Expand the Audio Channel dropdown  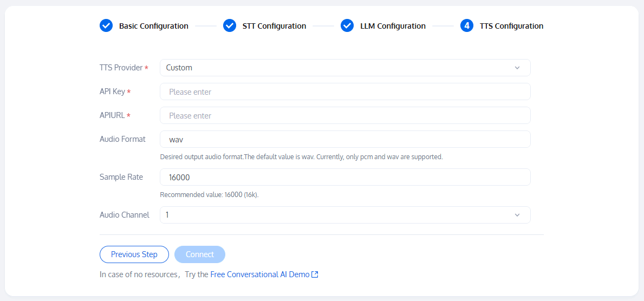tap(344, 215)
